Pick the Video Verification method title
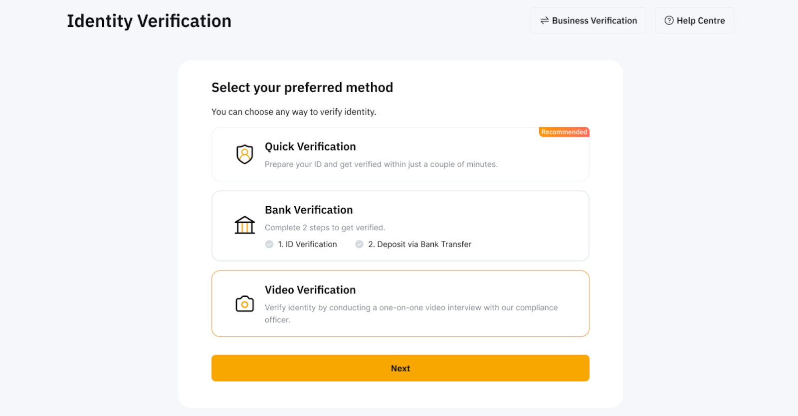 click(x=310, y=290)
